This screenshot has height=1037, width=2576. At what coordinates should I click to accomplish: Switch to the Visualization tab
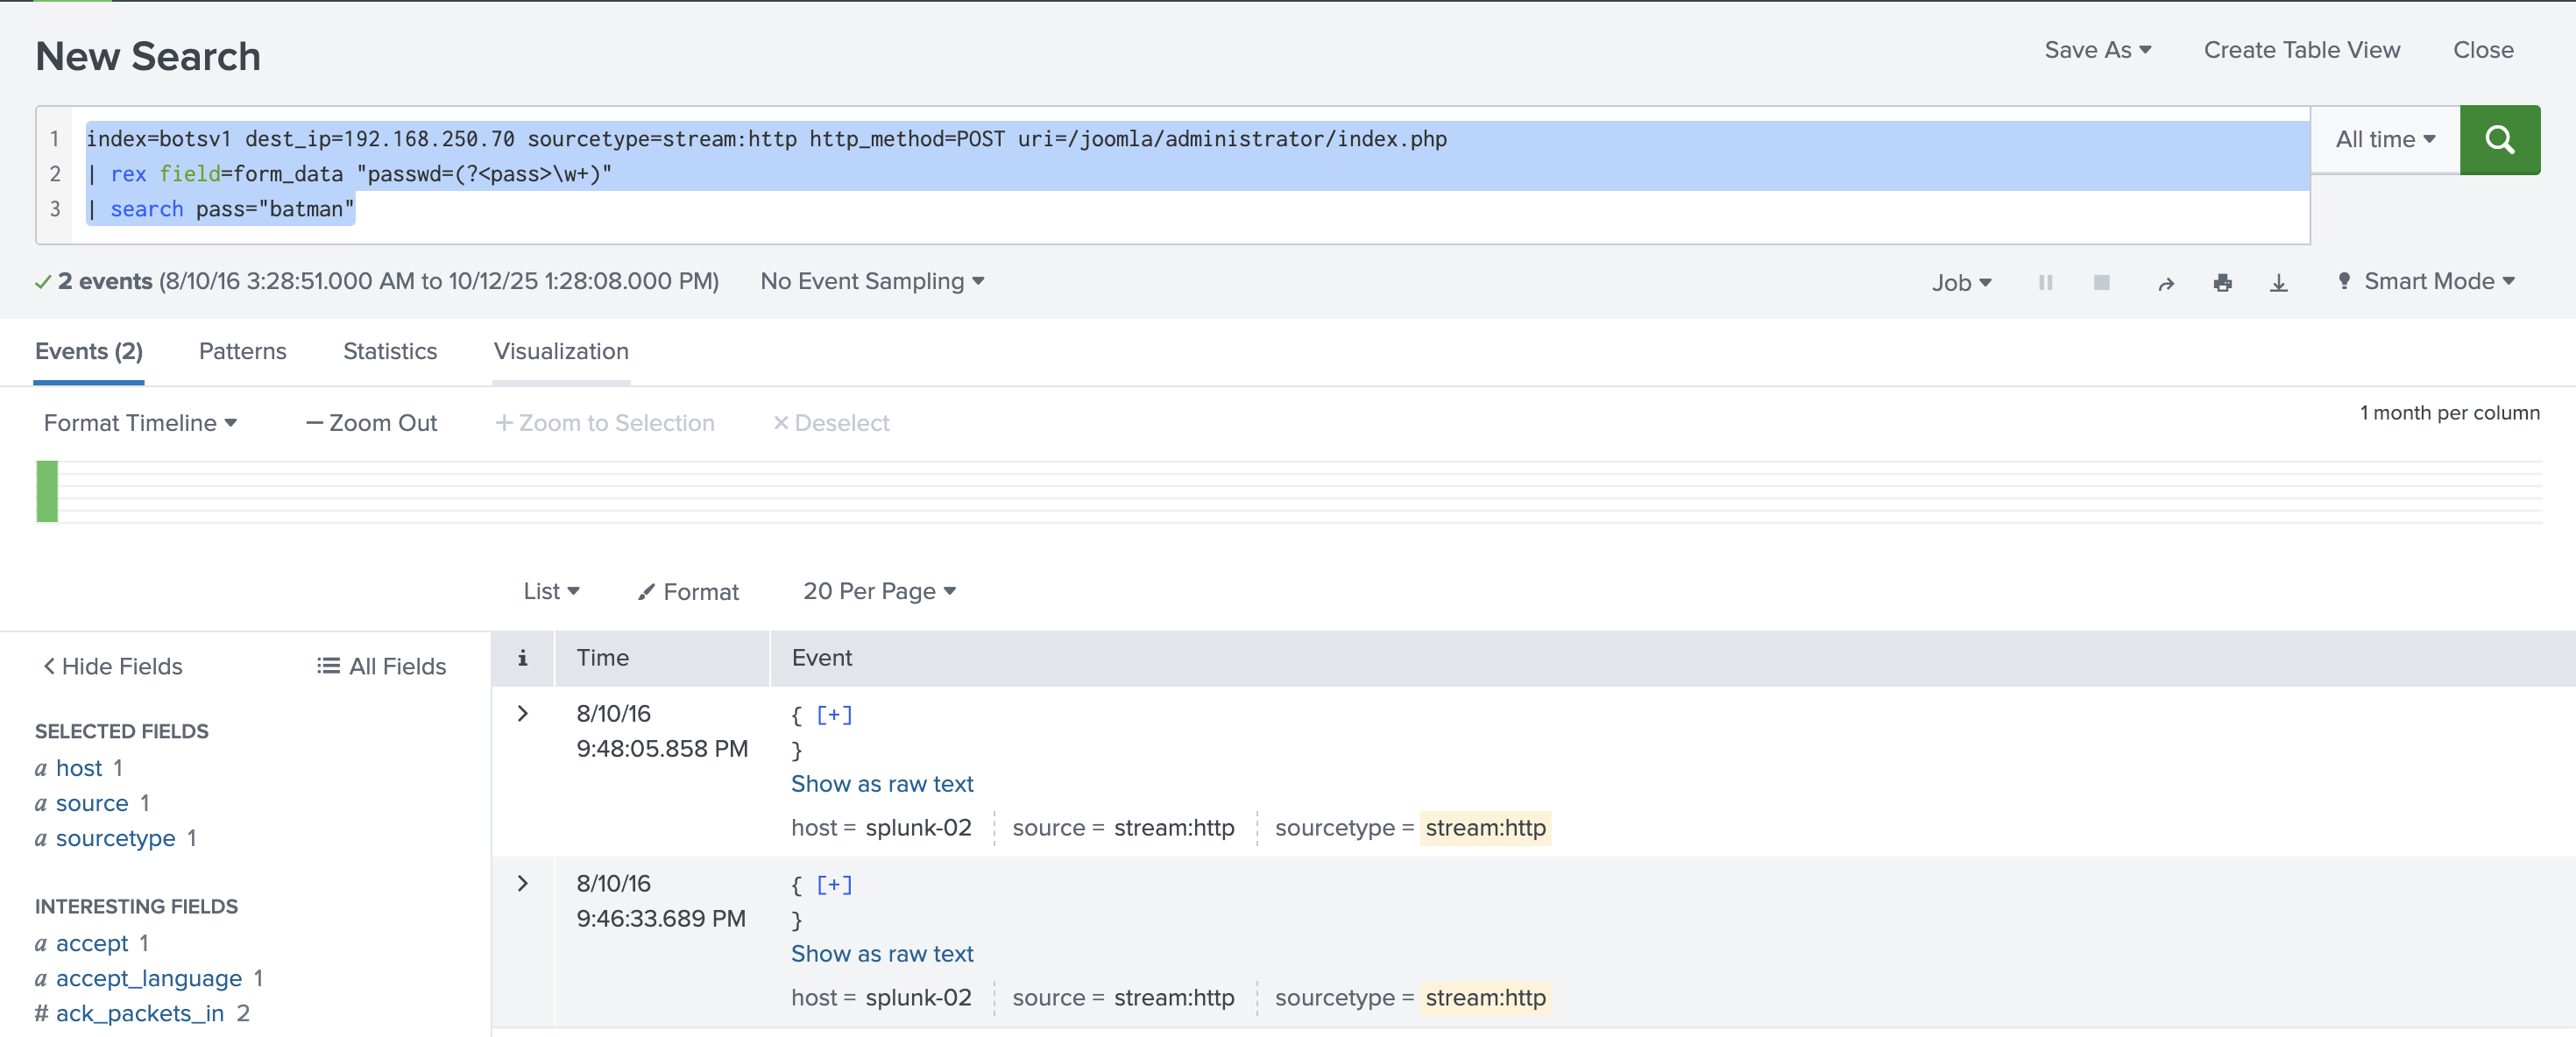click(x=560, y=352)
